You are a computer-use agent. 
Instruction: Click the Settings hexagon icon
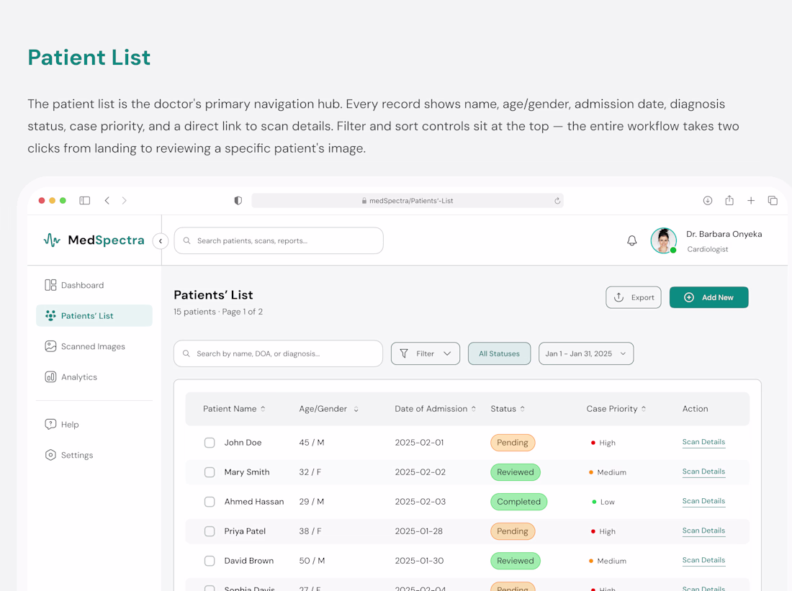50,455
